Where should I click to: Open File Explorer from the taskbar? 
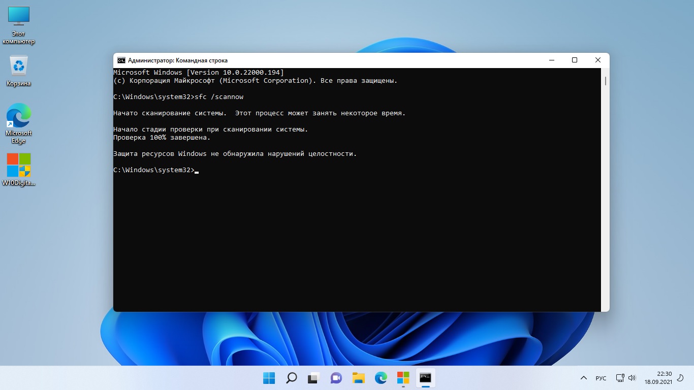[359, 378]
